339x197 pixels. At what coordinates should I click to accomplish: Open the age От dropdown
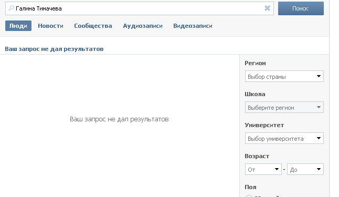pyautogui.click(x=263, y=169)
